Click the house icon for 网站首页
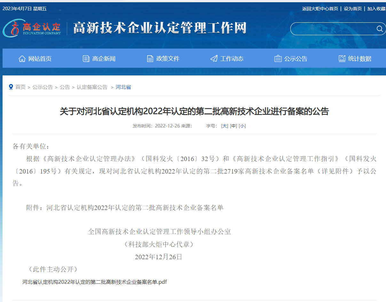This screenshot has width=386, height=302. point(22,58)
